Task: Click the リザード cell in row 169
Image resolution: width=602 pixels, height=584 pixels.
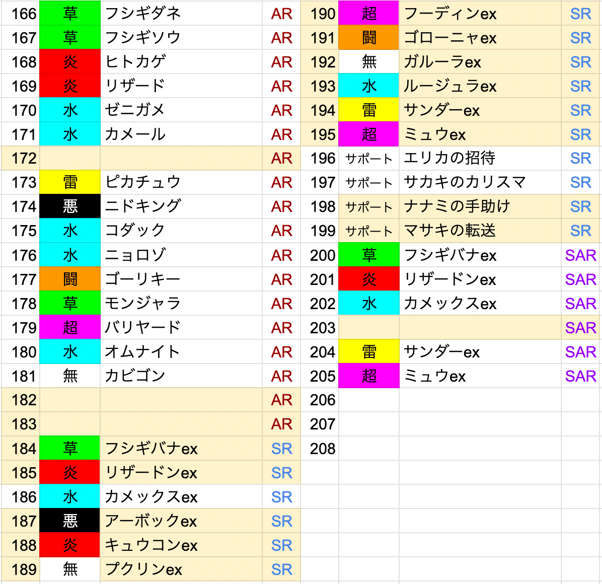Action: (x=181, y=86)
